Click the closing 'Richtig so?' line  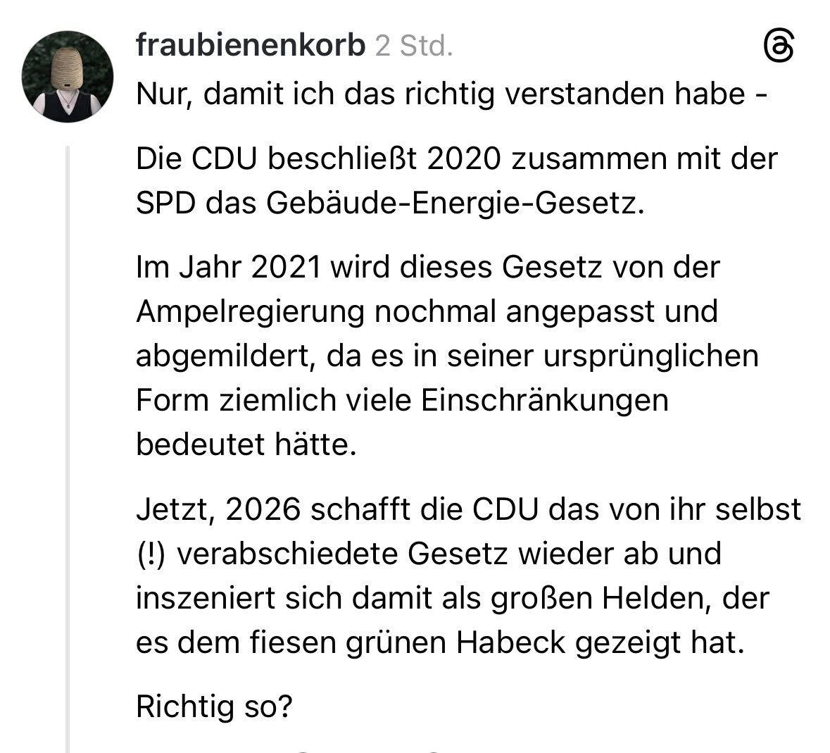pos(214,707)
